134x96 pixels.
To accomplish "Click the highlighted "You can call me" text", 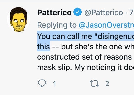I will [65, 36].
